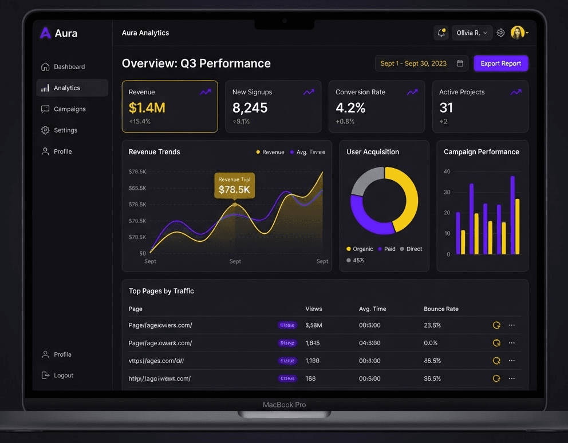The height and width of the screenshot is (443, 568).
Task: Open vttps//ages.com/oi/ row link
Action: pos(156,361)
